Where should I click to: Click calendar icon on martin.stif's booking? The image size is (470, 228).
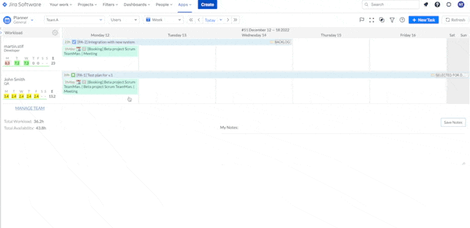coord(79,49)
